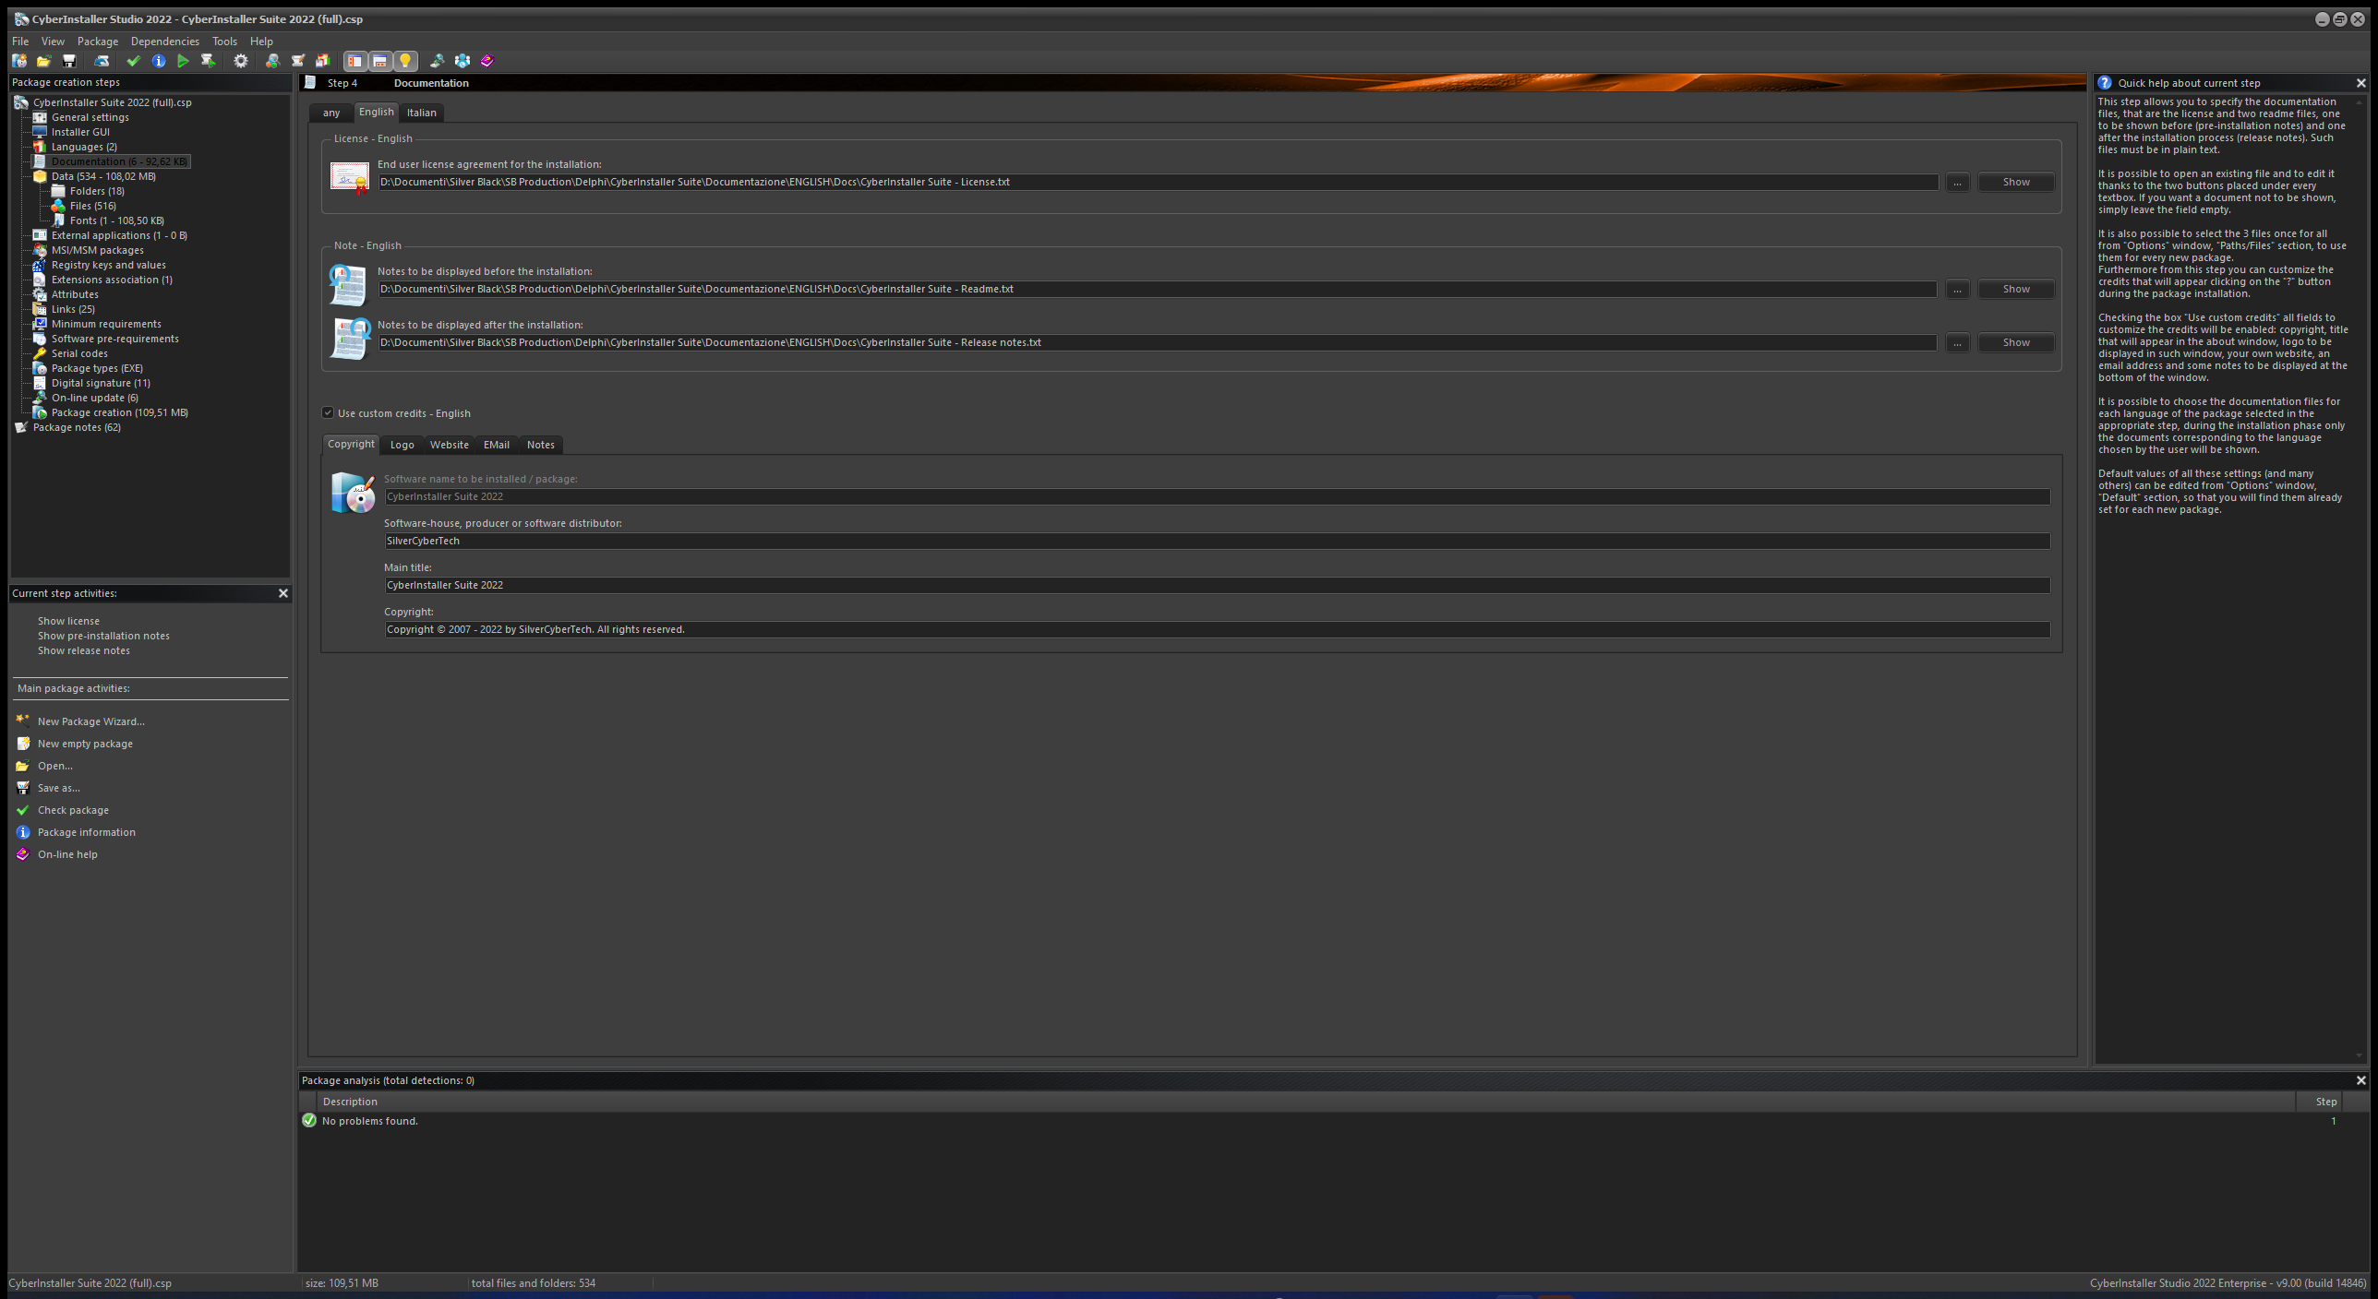
Task: Close the Current step activities panel
Action: pyautogui.click(x=283, y=593)
